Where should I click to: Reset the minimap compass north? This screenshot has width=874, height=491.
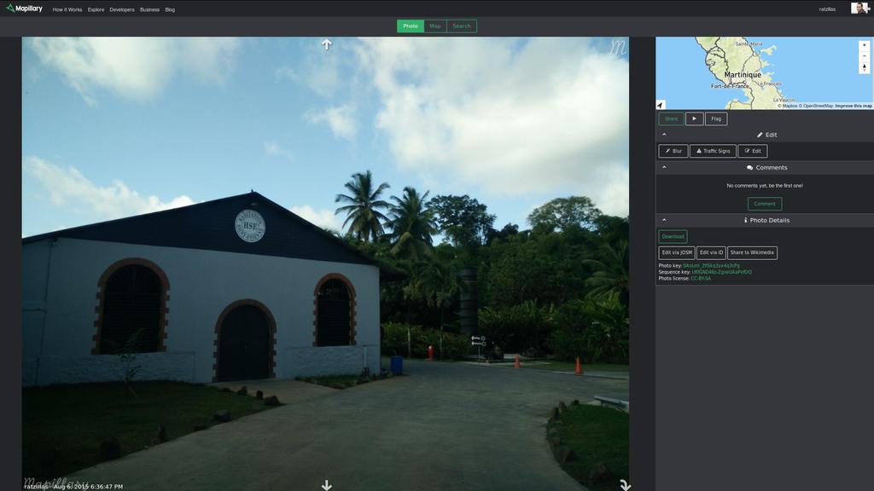tap(864, 67)
